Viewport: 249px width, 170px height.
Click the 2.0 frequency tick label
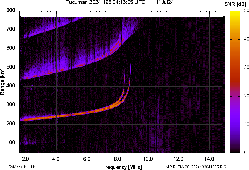coord(26,159)
